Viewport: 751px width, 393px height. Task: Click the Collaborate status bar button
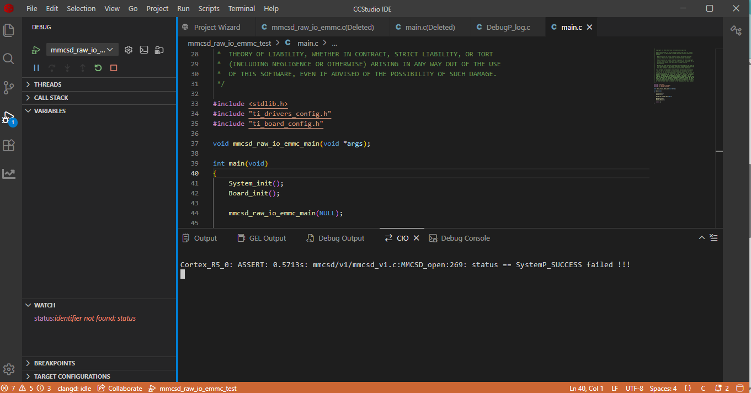coord(120,388)
